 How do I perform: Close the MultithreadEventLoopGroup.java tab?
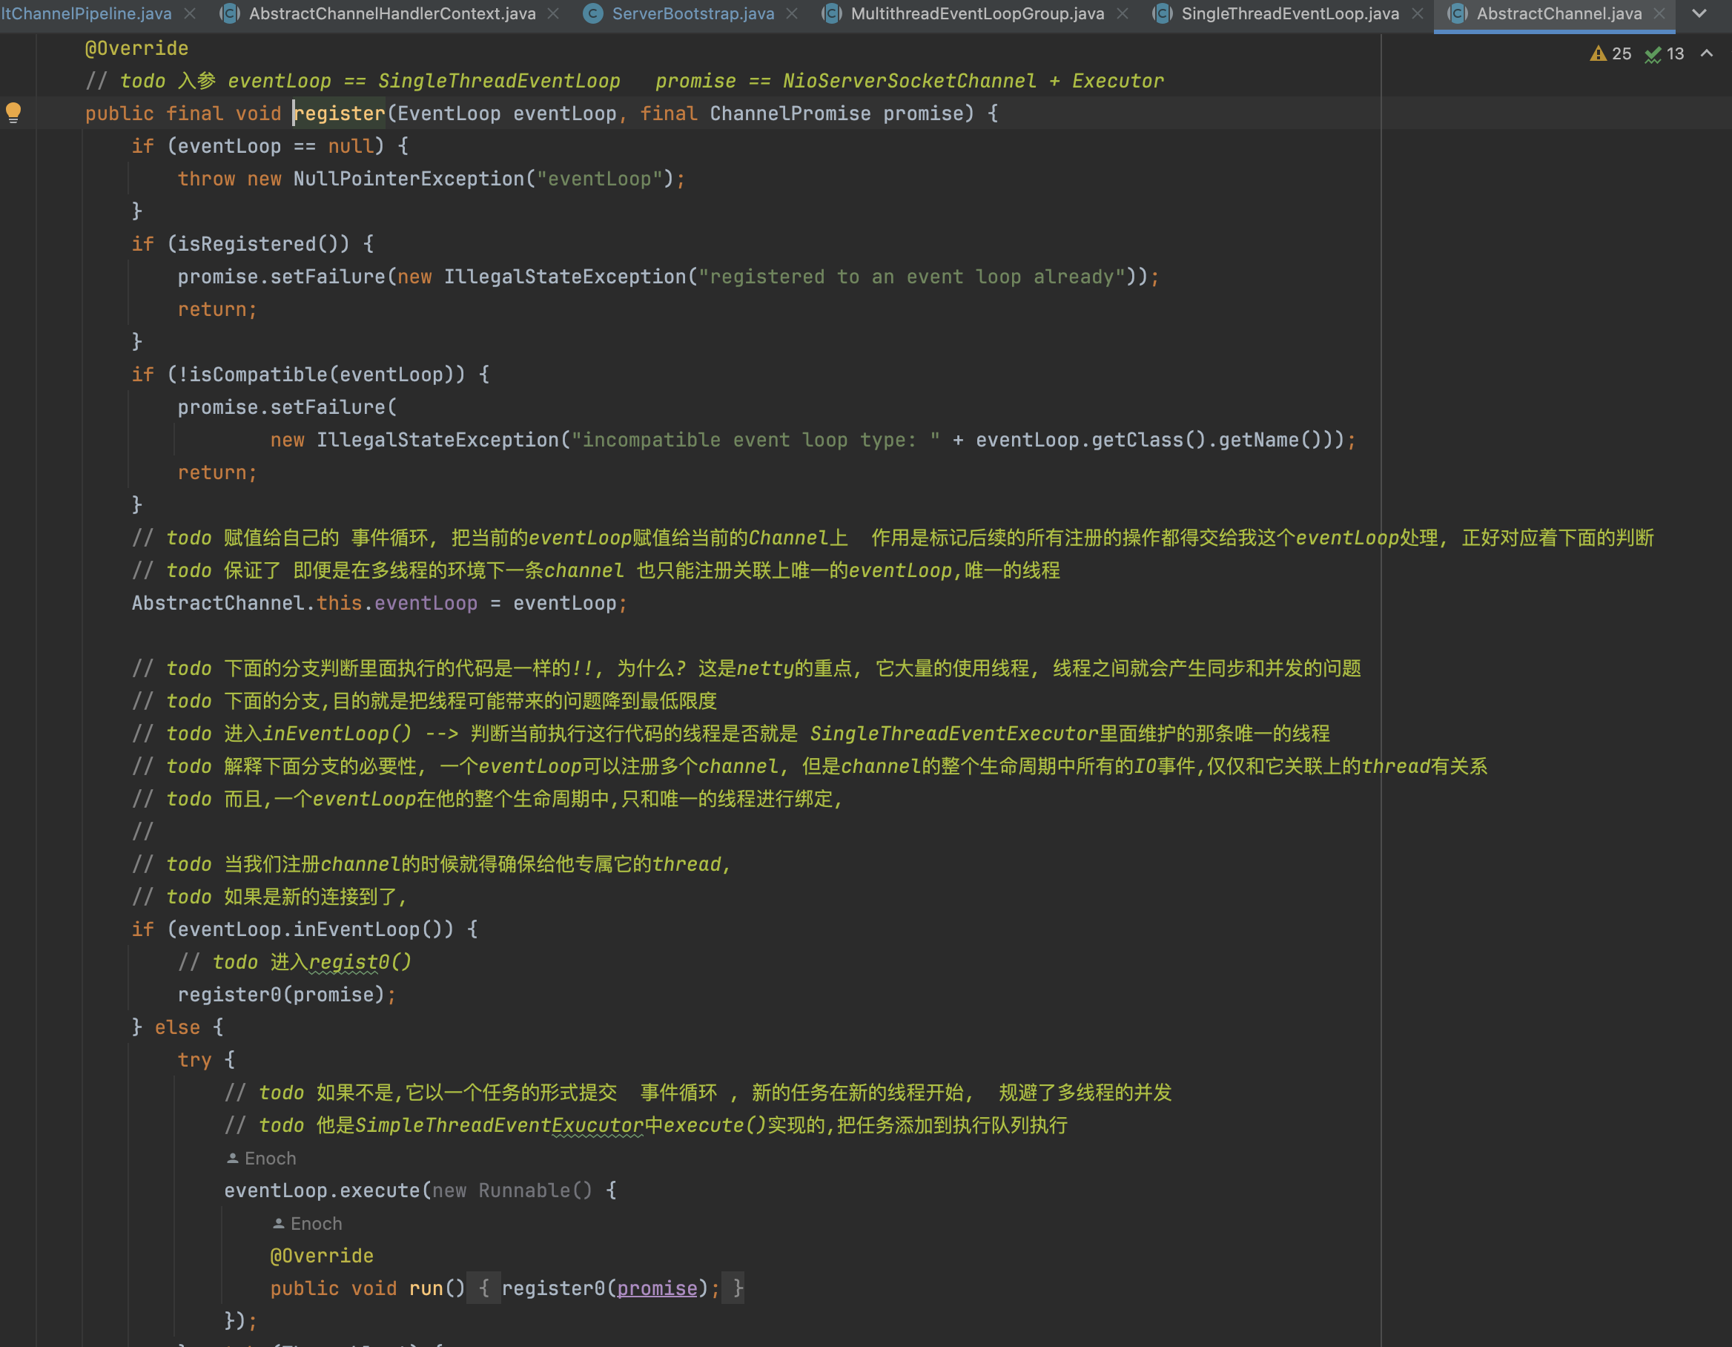click(x=1122, y=13)
